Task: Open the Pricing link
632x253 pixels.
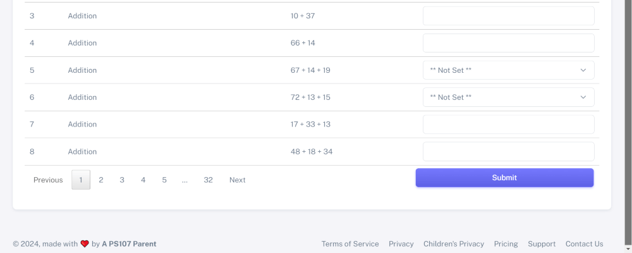Action: tap(506, 244)
